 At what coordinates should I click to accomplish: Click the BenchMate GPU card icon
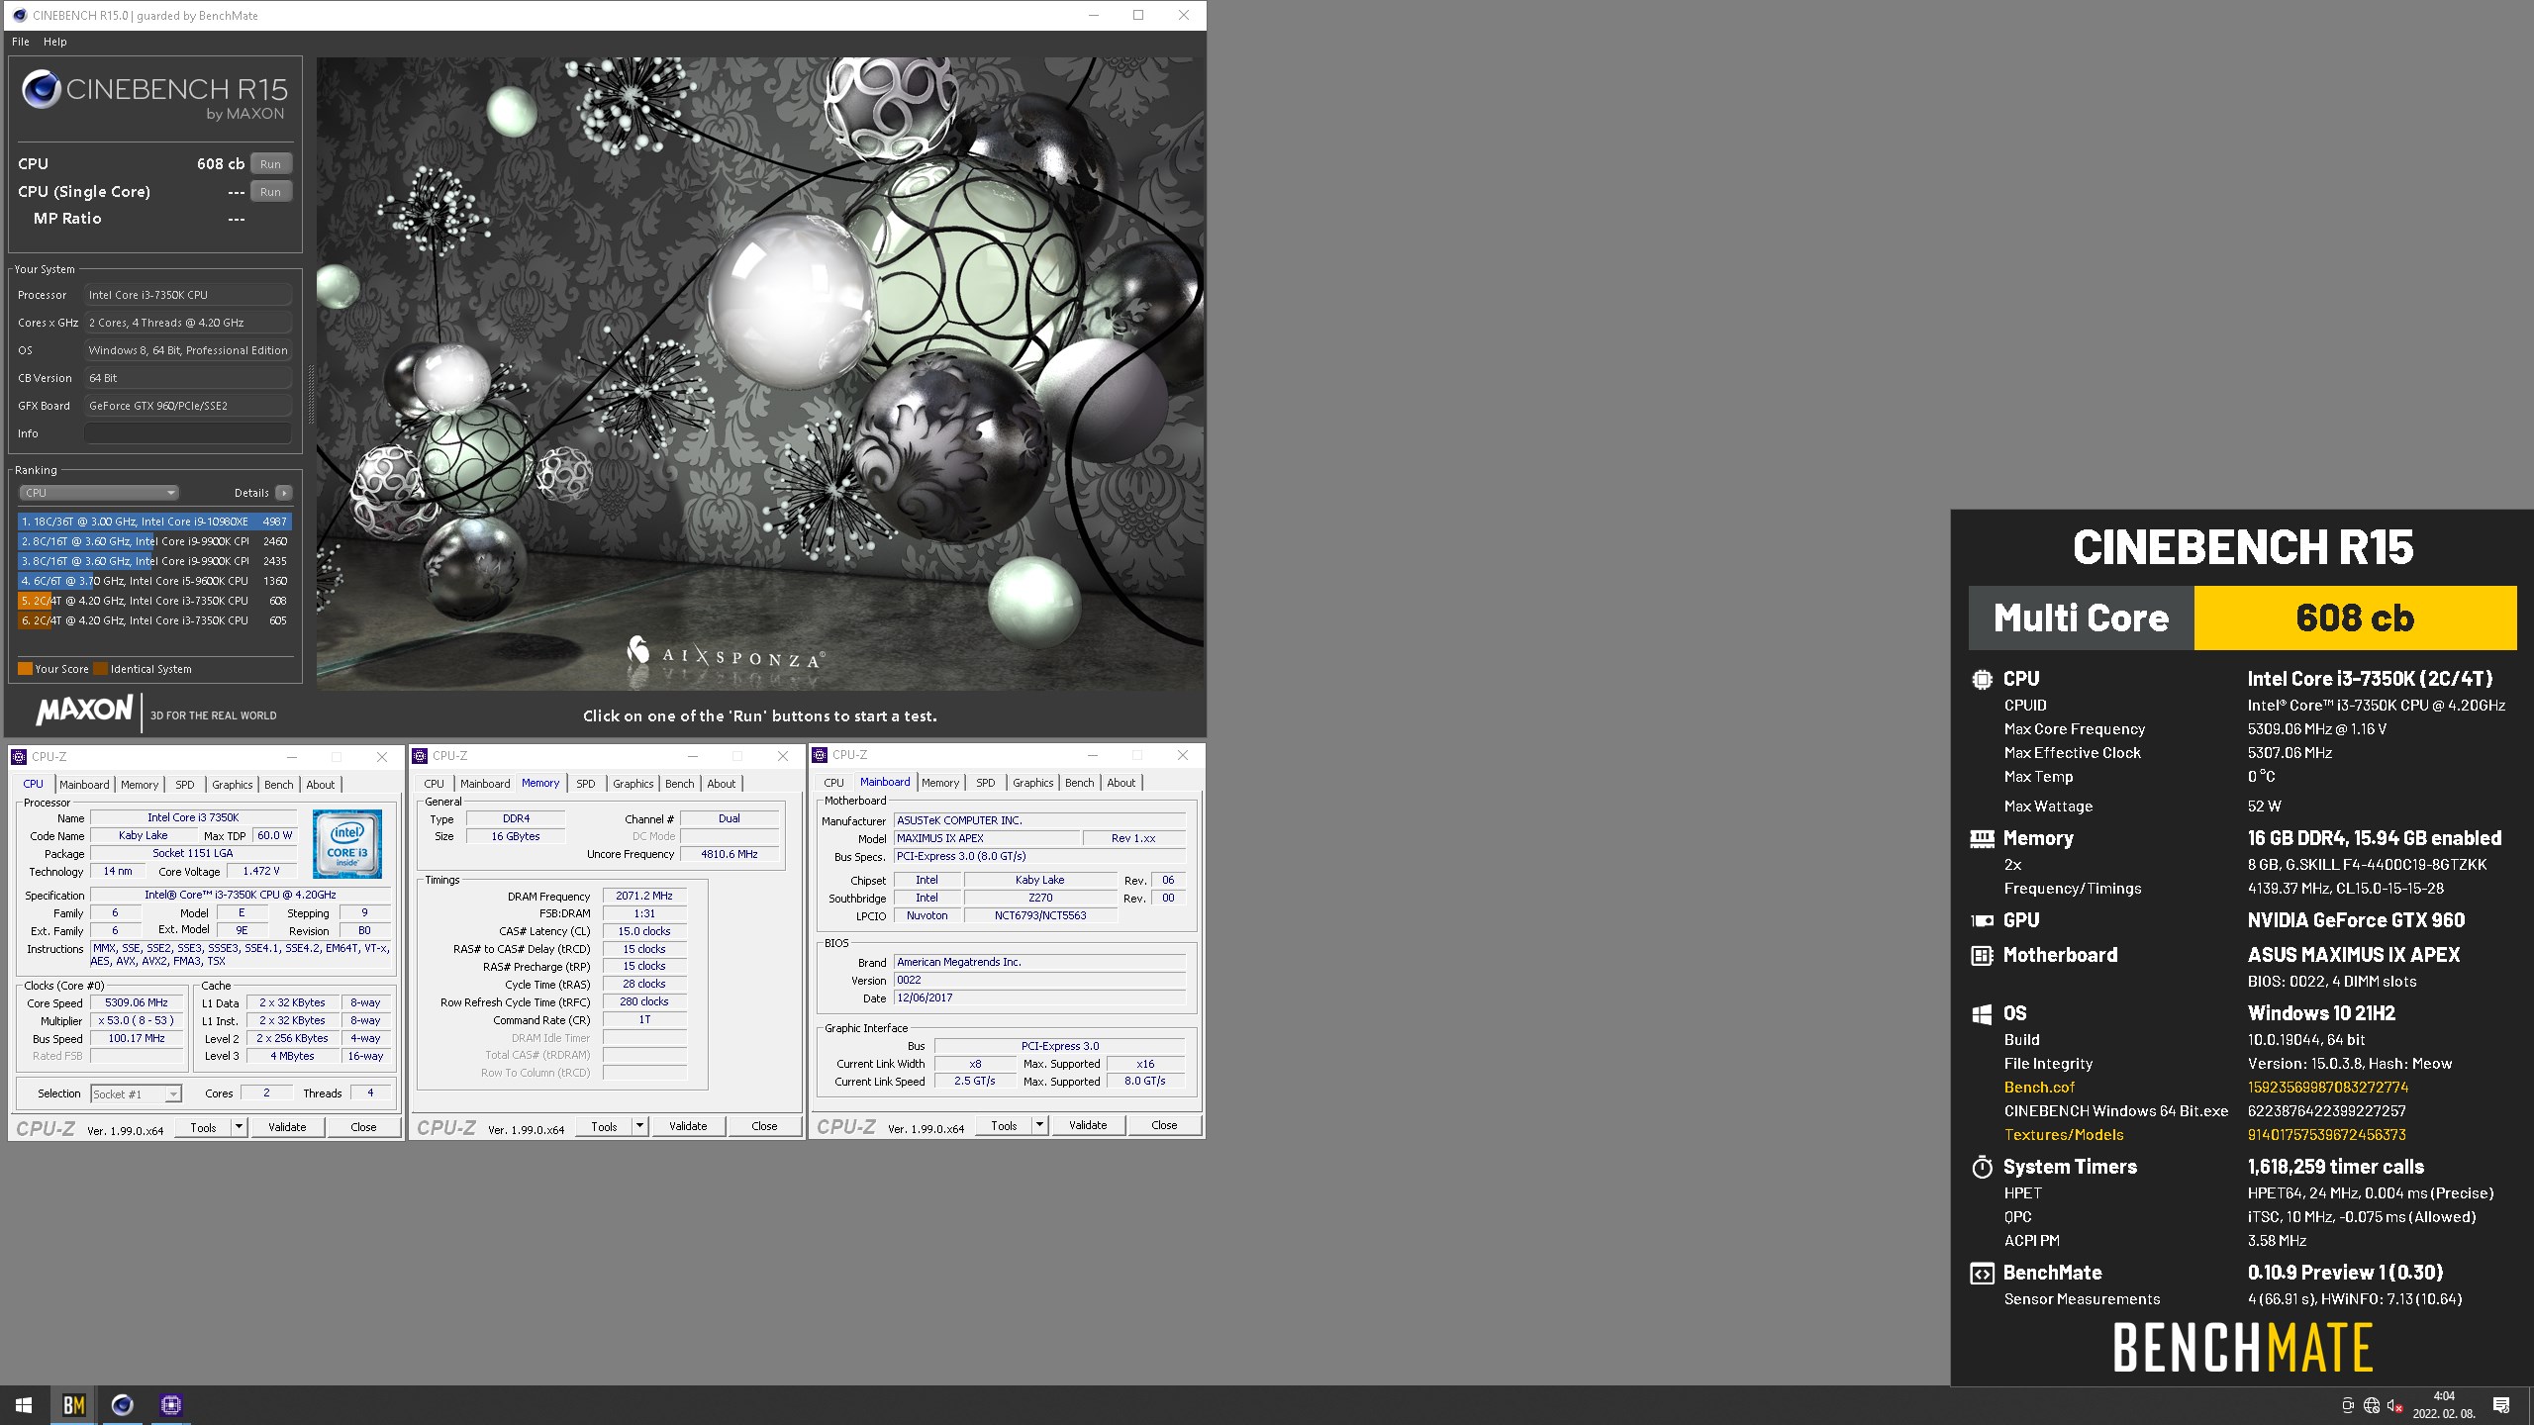(1982, 921)
